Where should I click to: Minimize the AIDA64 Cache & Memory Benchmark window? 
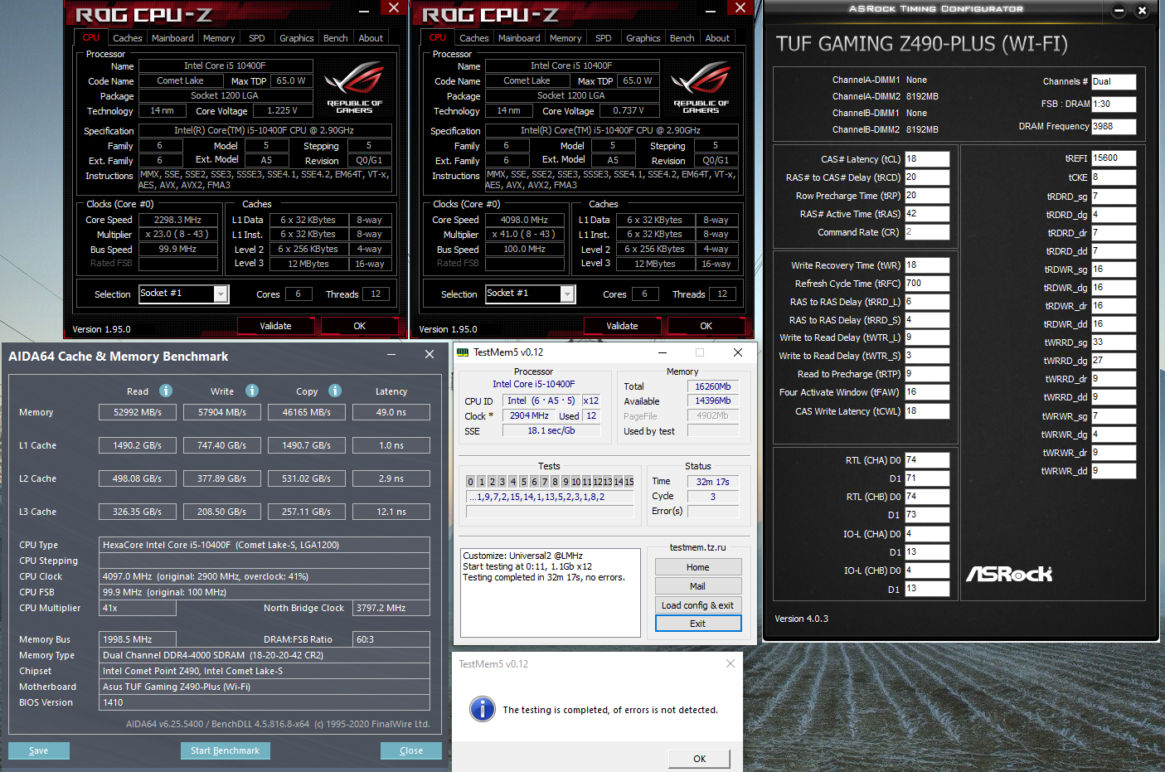point(391,355)
